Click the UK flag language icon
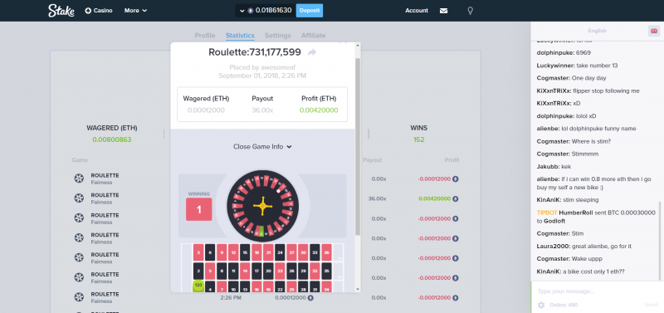Image resolution: width=664 pixels, height=313 pixels. (654, 31)
